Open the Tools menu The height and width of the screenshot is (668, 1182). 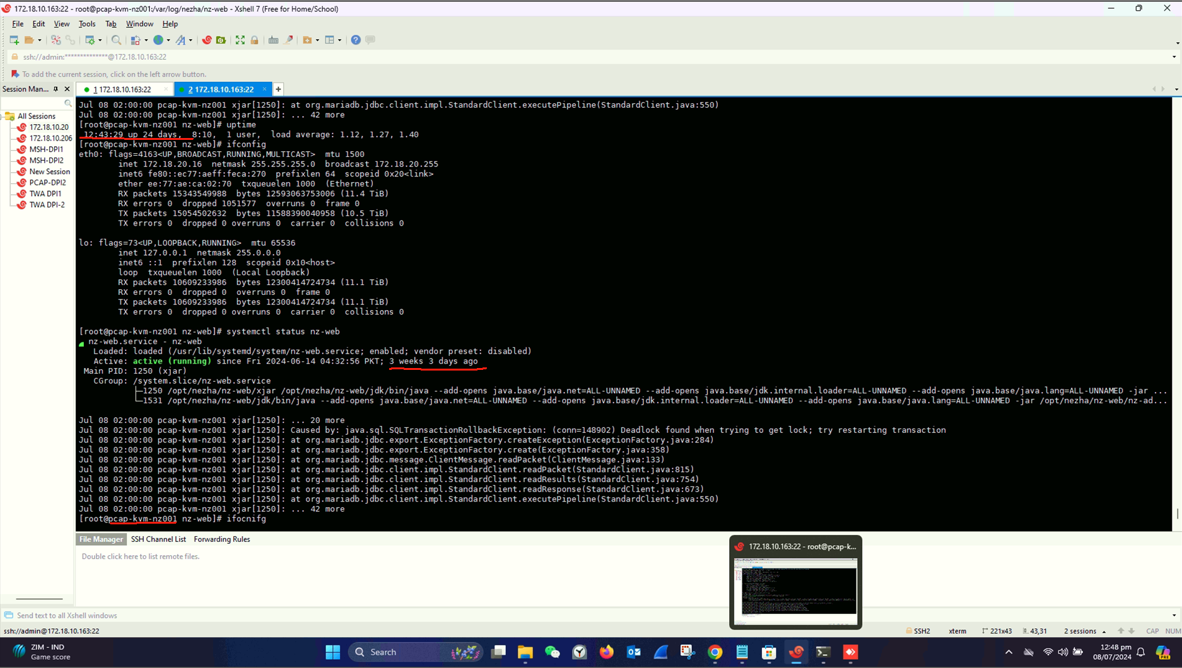coord(86,24)
